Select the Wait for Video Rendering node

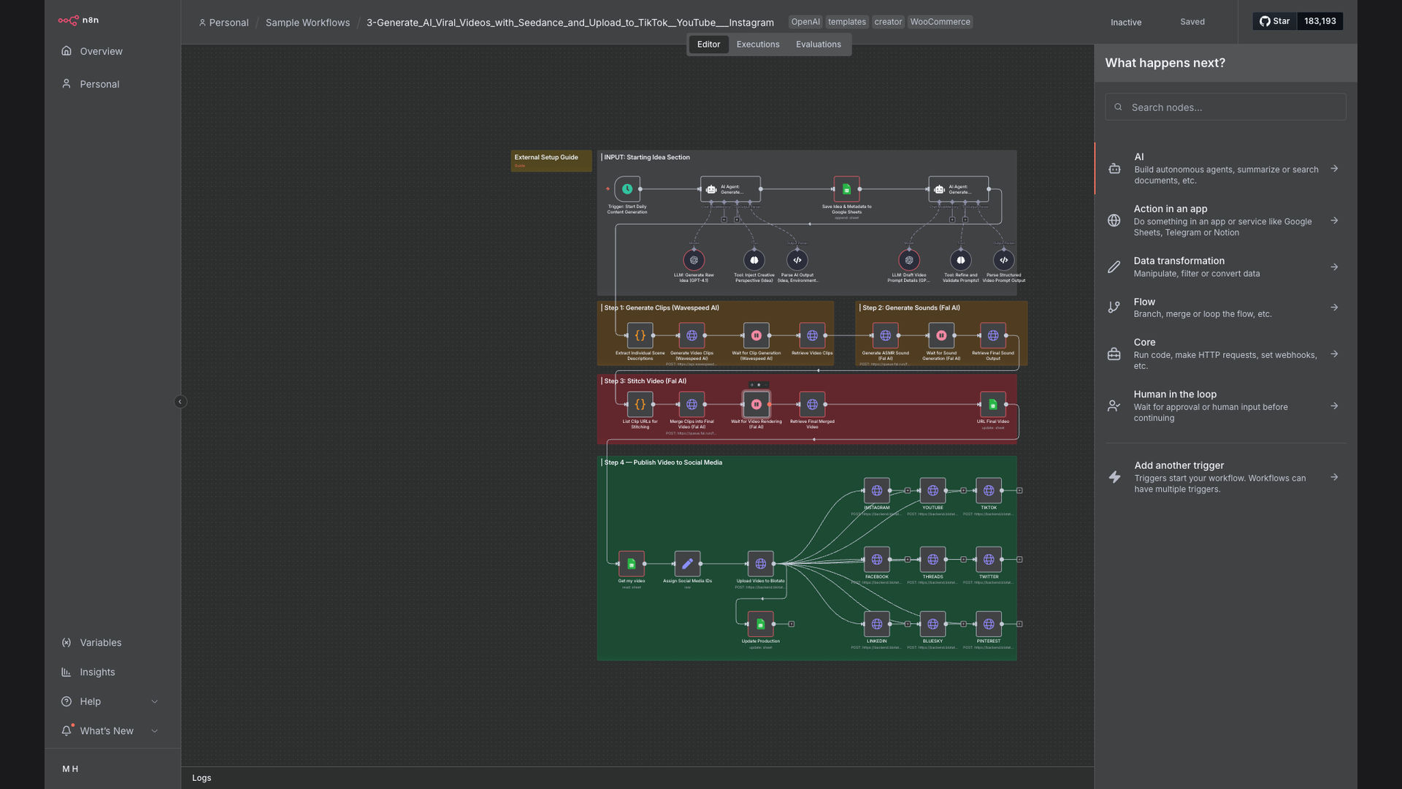pos(756,404)
